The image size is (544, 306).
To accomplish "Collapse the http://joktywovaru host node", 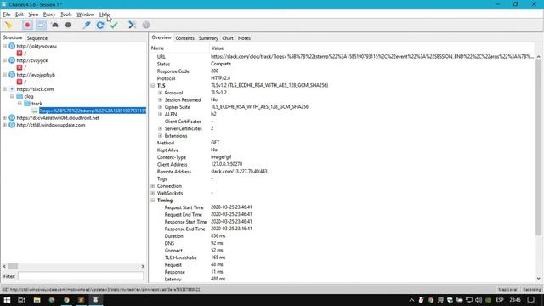I will pyautogui.click(x=4, y=46).
